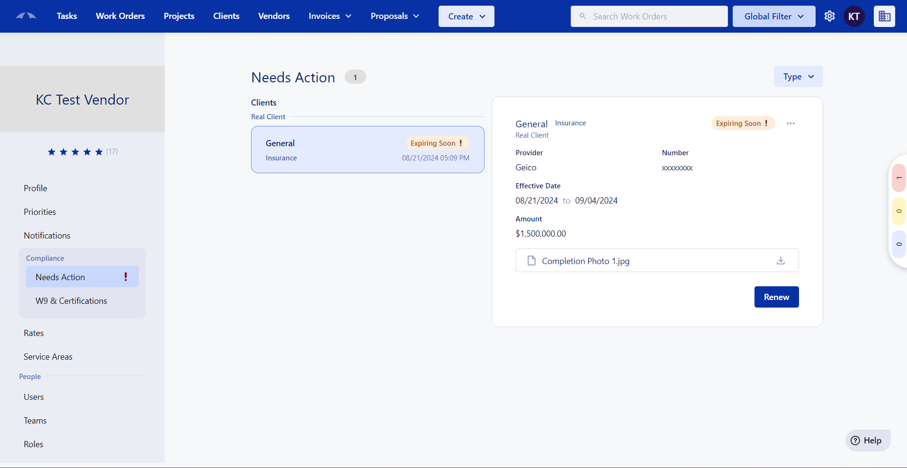Click Expiring Soon badge in detail card
This screenshot has height=468, width=907.
(x=743, y=123)
